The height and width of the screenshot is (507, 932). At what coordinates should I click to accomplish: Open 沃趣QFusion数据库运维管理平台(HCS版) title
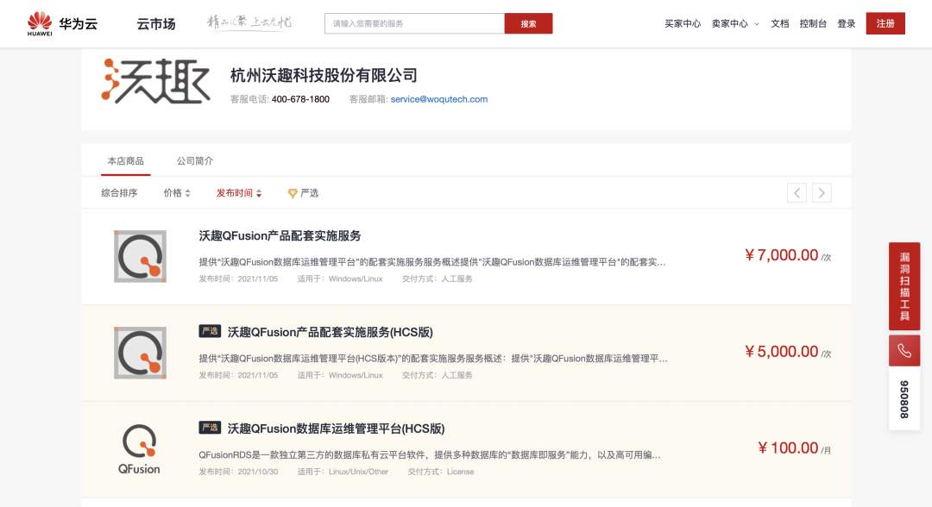tap(336, 429)
